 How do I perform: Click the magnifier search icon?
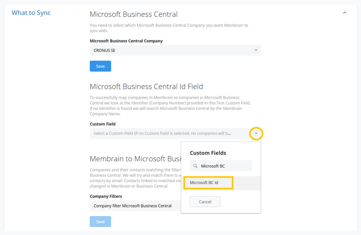(x=195, y=166)
